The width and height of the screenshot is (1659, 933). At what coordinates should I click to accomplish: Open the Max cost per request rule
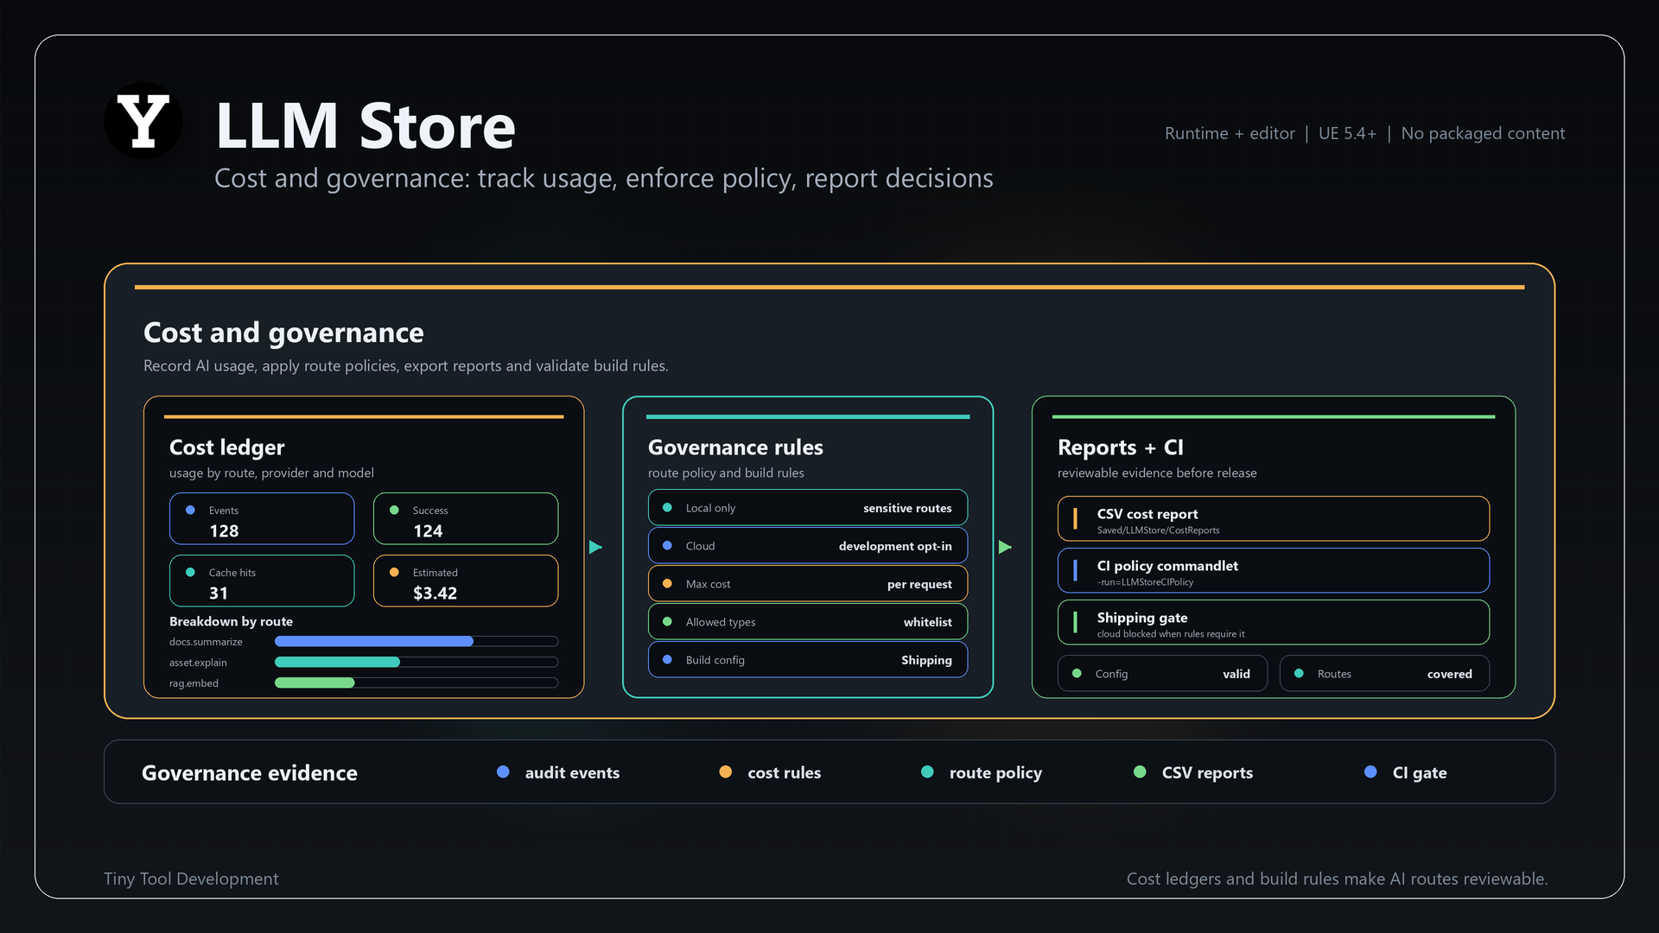[x=808, y=584]
